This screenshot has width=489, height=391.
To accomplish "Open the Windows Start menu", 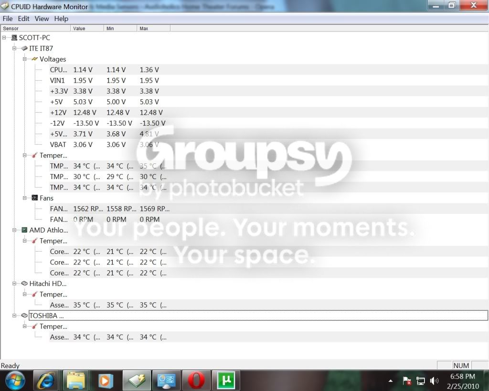I will pos(15,380).
